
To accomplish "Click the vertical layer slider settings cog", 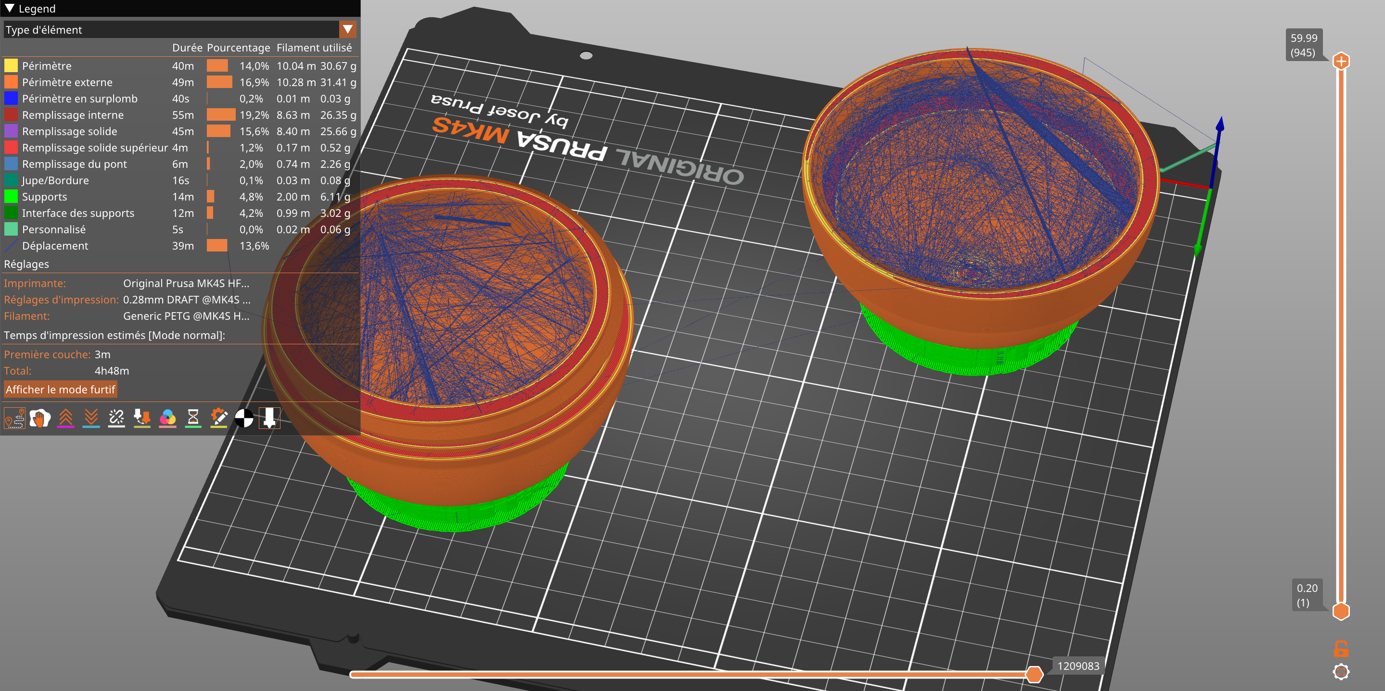I will pyautogui.click(x=1341, y=672).
